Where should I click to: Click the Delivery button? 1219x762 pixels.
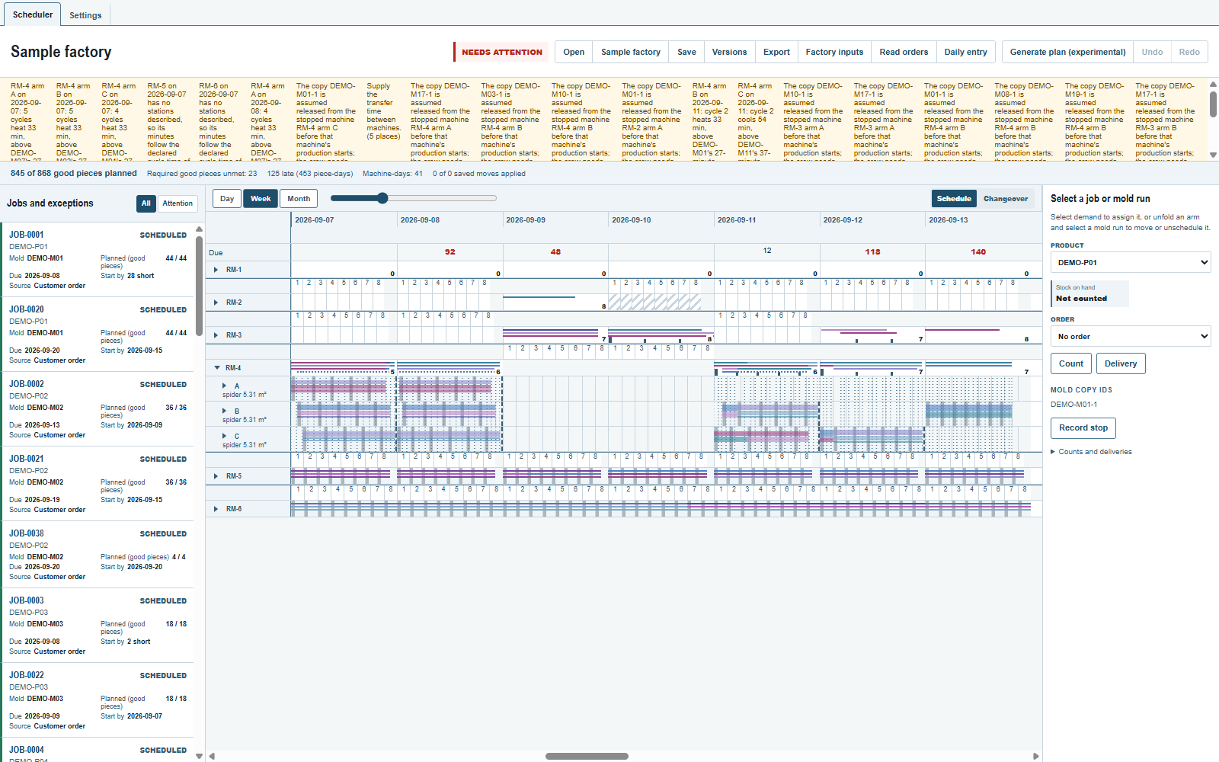1121,363
